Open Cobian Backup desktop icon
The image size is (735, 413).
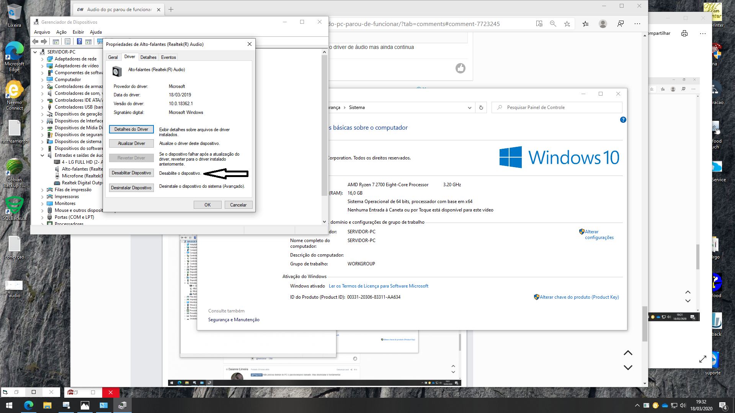pyautogui.click(x=14, y=173)
